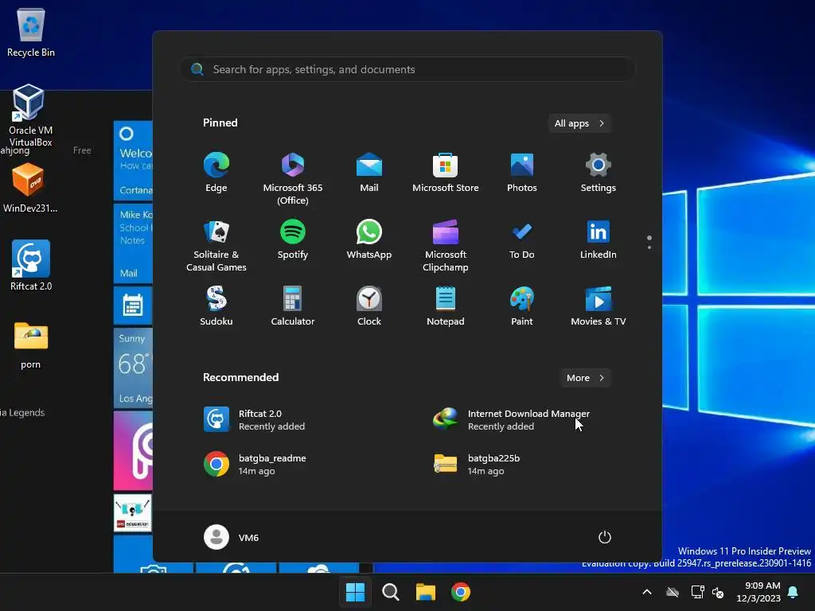The height and width of the screenshot is (611, 815).
Task: Open taskbar Search
Action: click(x=390, y=592)
